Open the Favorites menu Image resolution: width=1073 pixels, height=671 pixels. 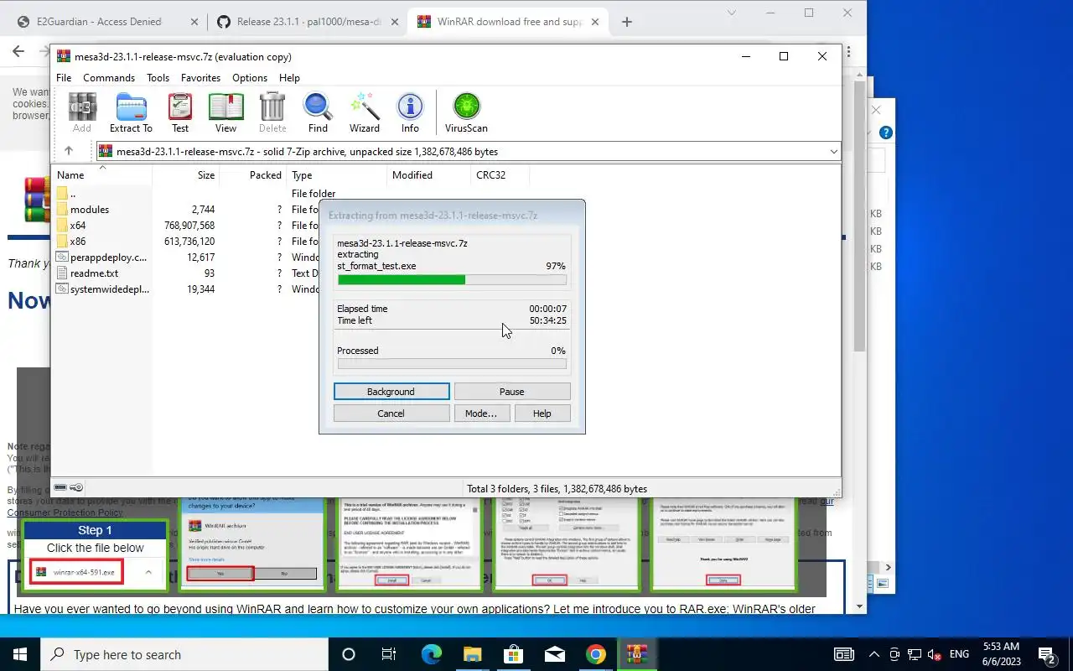[x=200, y=77]
